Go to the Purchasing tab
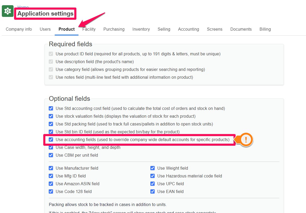This screenshot has width=306, height=213. 114,29
